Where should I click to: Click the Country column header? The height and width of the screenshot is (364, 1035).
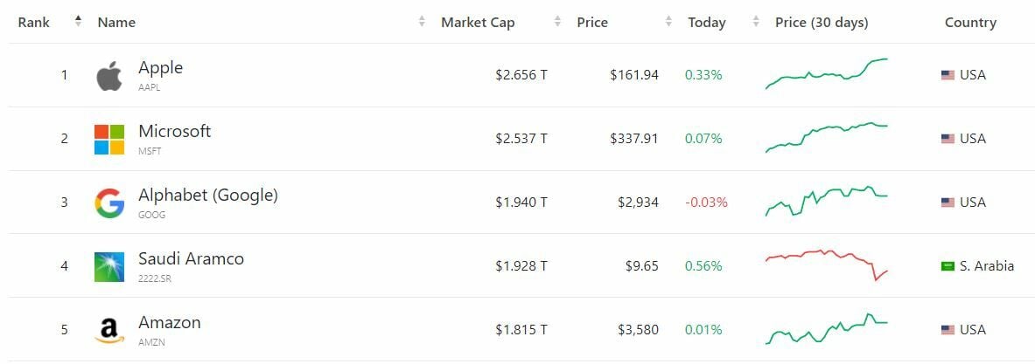coord(970,23)
